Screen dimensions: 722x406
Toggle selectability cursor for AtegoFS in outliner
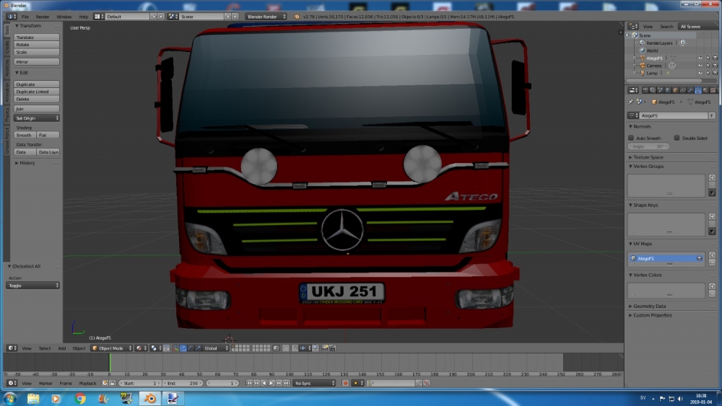point(708,58)
